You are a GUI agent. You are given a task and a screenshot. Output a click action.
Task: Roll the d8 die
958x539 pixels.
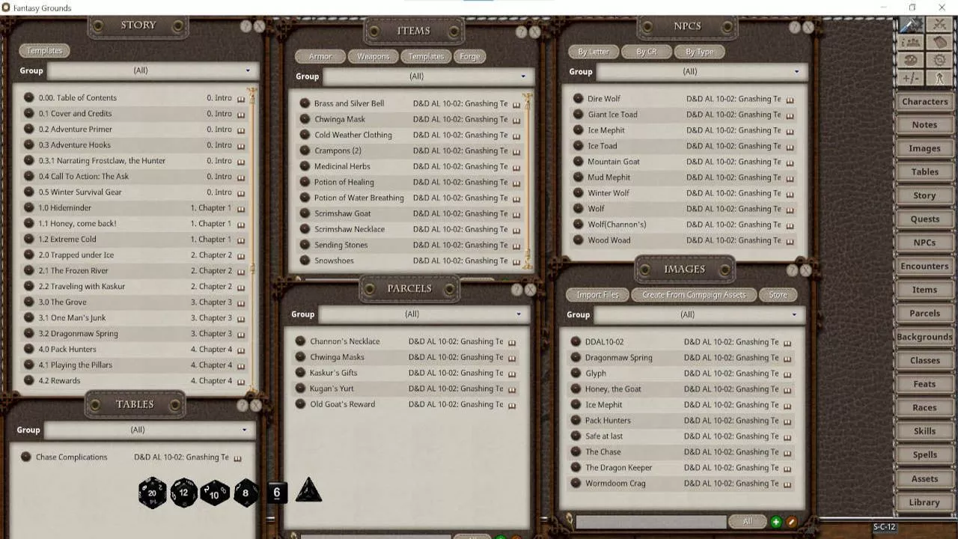[246, 493]
